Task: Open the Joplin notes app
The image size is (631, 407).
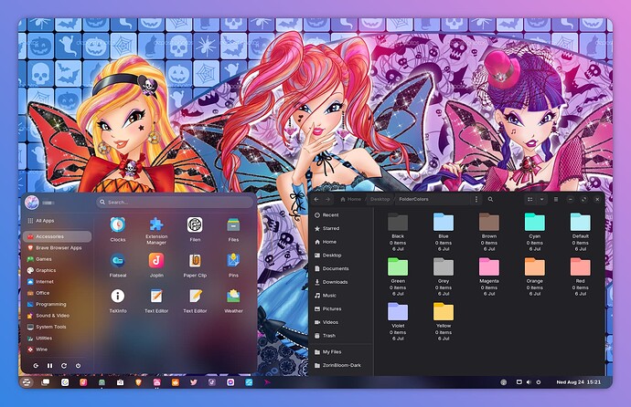Action: 156,265
